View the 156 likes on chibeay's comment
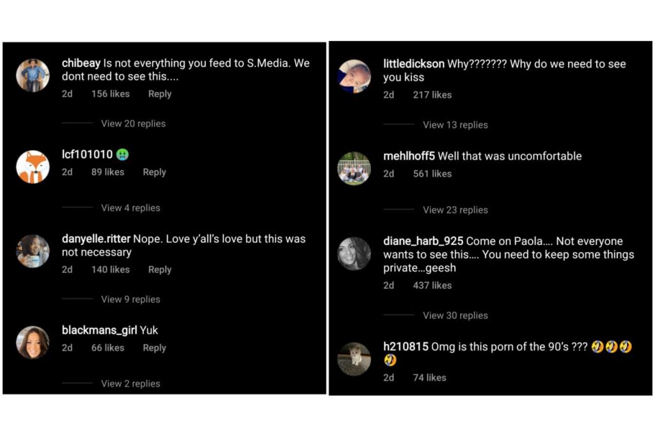 point(110,94)
